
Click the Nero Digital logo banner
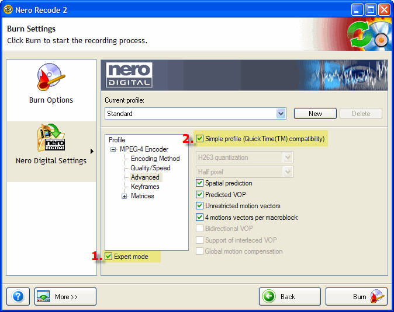pyautogui.click(x=129, y=75)
